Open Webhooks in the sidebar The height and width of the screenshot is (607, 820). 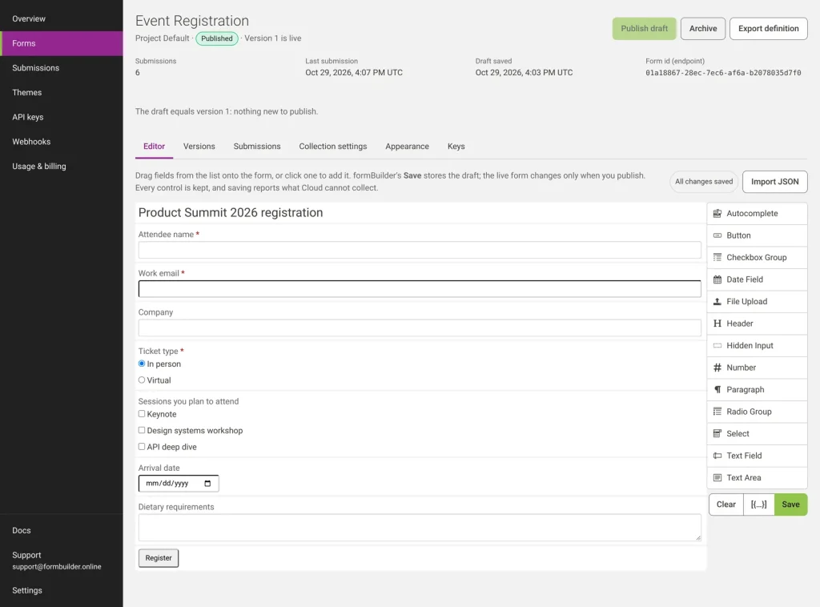[61, 142]
